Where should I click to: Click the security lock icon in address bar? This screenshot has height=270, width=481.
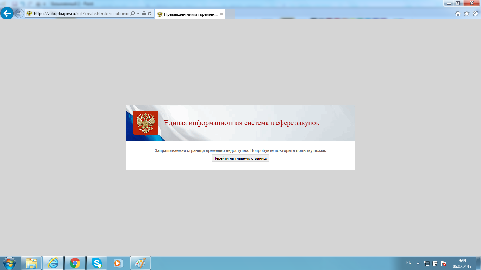(x=144, y=14)
